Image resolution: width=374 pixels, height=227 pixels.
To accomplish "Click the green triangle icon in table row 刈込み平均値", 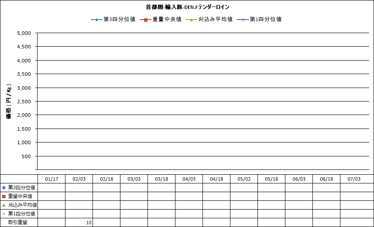I will coord(4,205).
